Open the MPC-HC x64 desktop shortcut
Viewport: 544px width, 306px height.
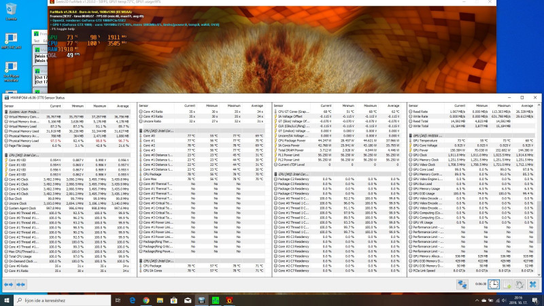(x=11, y=41)
